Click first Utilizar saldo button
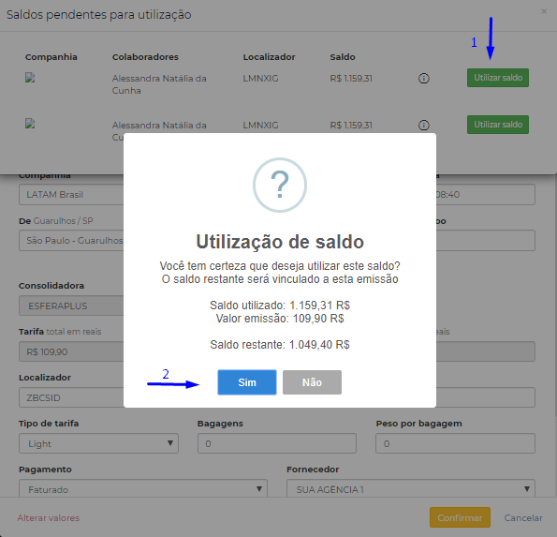The width and height of the screenshot is (557, 537). [x=498, y=78]
